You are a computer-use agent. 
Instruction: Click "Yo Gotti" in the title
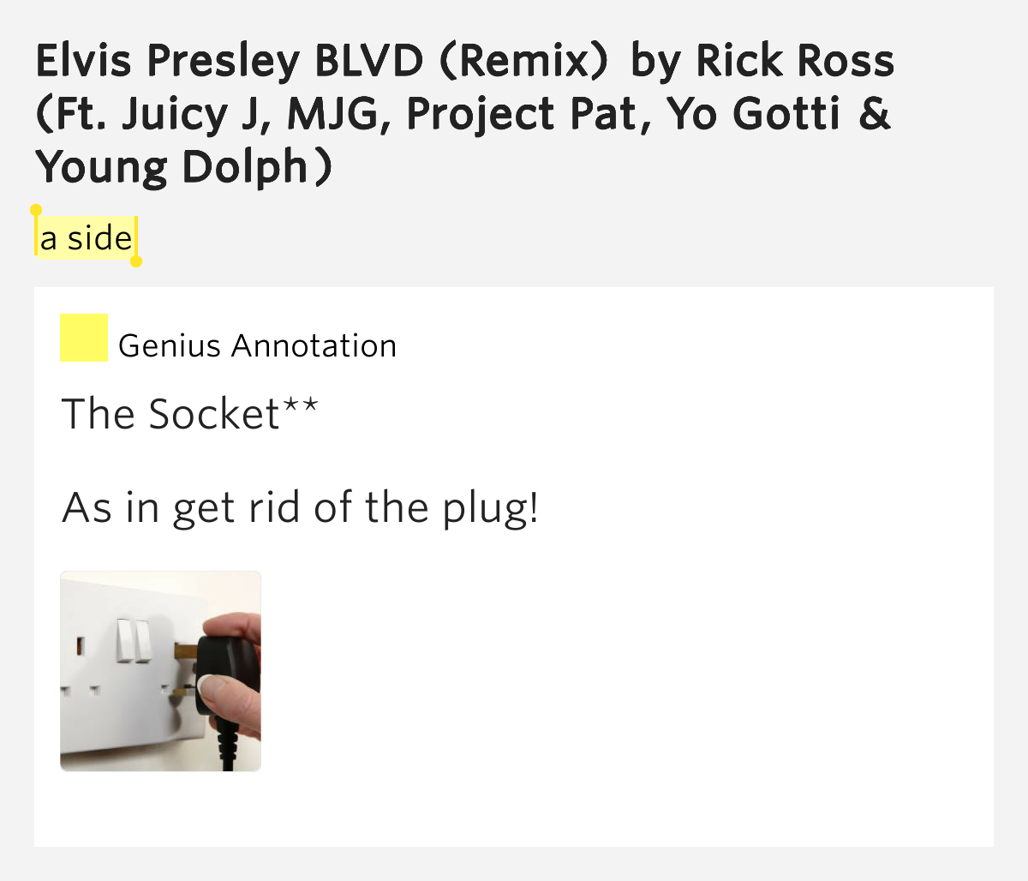754,114
